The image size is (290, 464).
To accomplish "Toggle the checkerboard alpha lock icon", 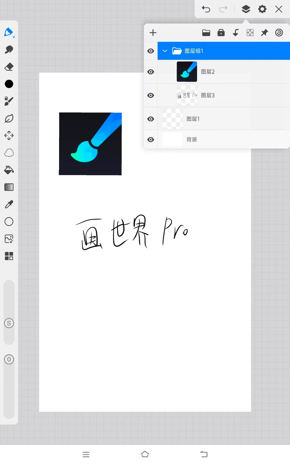I will [x=250, y=33].
